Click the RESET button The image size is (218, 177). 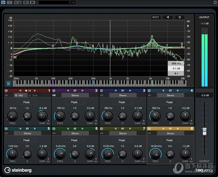[156, 17]
